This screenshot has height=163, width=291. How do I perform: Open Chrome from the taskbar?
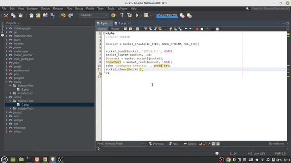point(45,159)
